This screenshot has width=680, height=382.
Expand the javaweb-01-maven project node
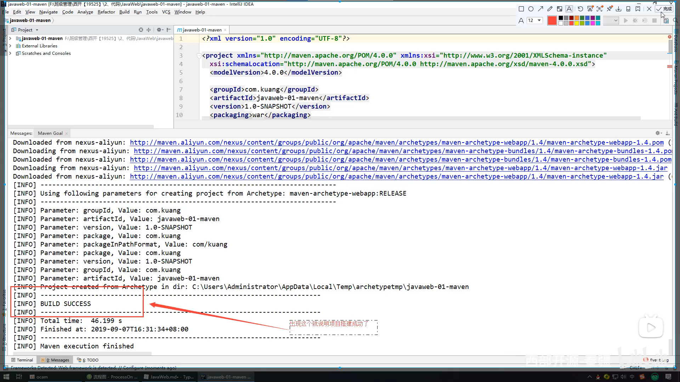10,38
